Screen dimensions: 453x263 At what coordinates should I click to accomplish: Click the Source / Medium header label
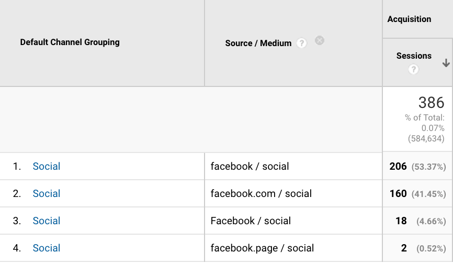pos(258,43)
